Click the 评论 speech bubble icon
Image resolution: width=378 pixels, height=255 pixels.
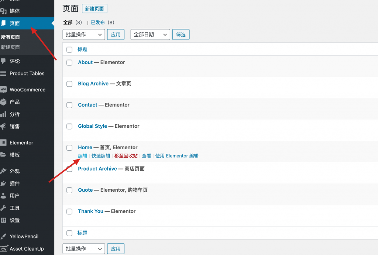[4, 61]
